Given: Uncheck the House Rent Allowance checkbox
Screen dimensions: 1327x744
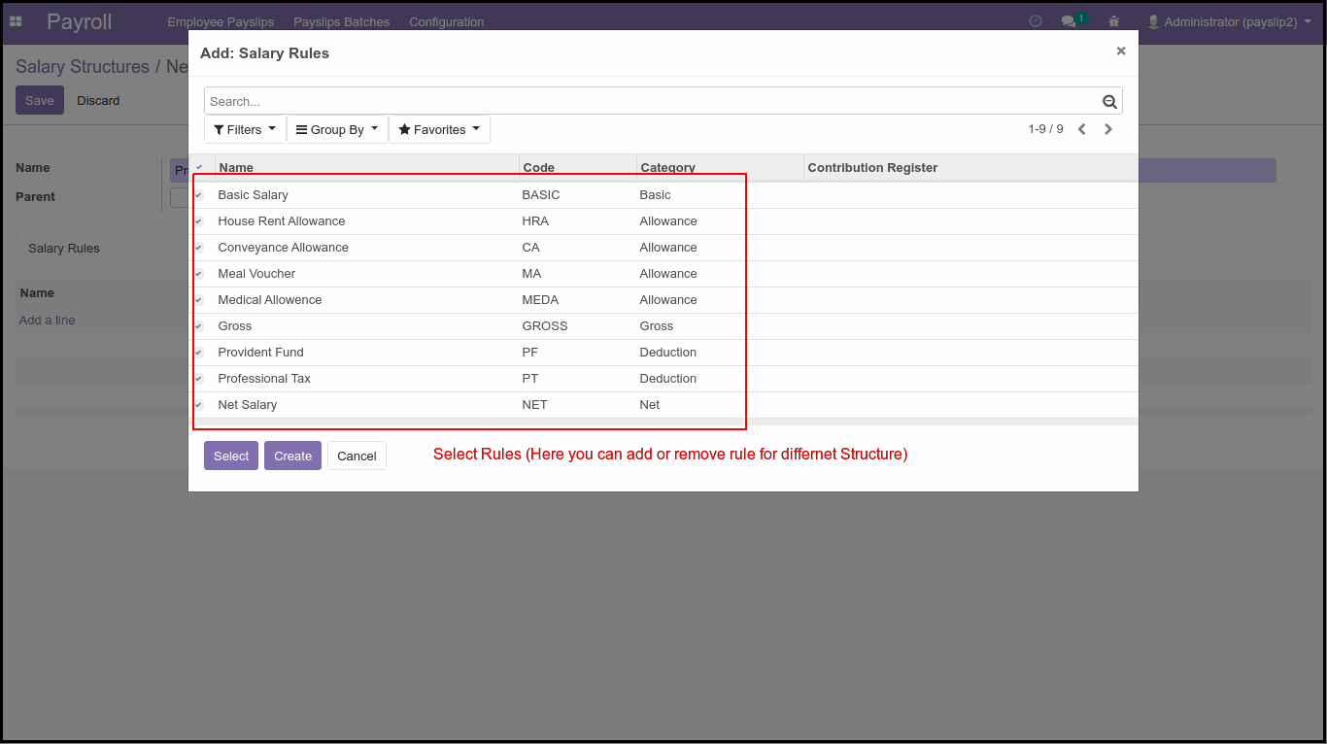Looking at the screenshot, I should tap(199, 221).
